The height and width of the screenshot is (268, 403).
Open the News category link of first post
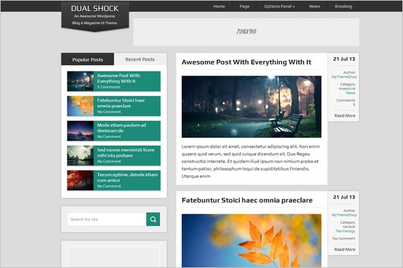(351, 93)
